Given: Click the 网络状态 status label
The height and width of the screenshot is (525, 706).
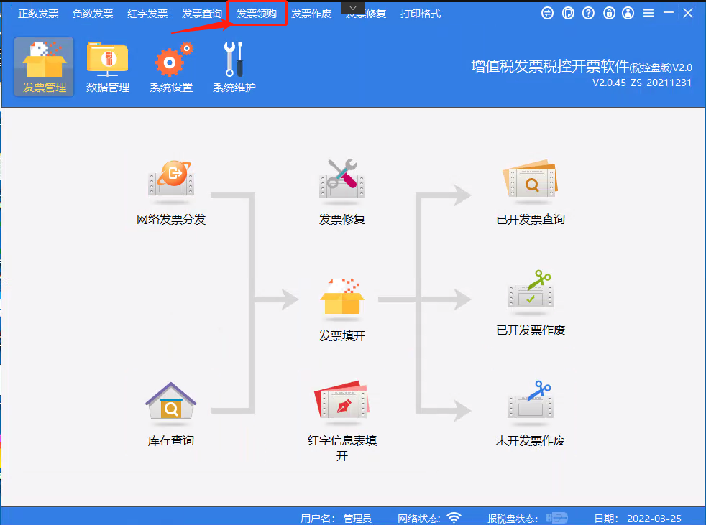Looking at the screenshot, I should point(418,519).
